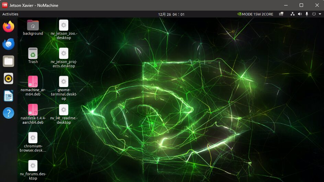Open Thunderbird mail from the dock

pyautogui.click(x=9, y=44)
